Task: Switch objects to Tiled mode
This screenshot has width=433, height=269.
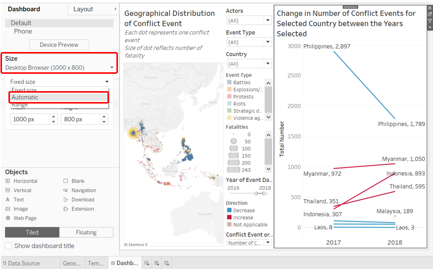Action: (x=32, y=232)
